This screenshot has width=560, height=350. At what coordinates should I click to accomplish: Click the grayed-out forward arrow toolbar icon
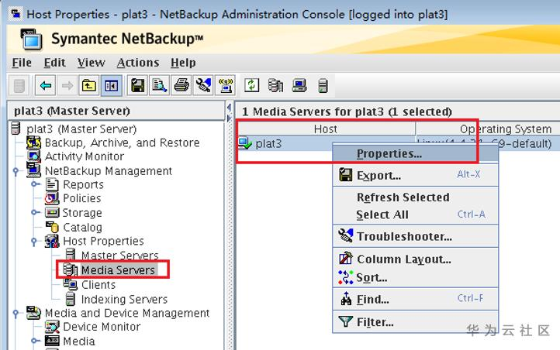(67, 85)
